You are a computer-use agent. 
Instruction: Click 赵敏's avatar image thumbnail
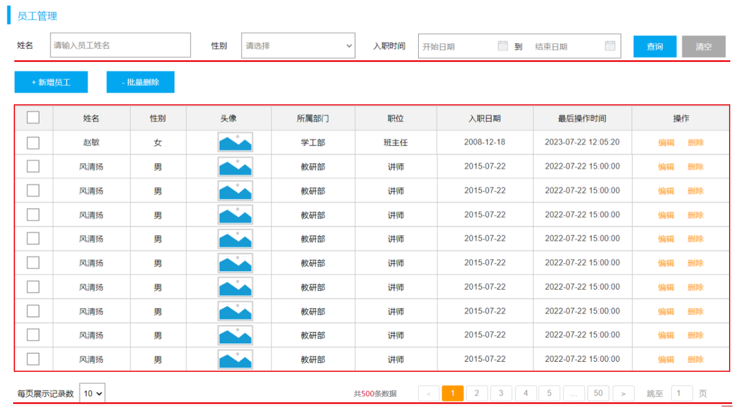pyautogui.click(x=236, y=142)
